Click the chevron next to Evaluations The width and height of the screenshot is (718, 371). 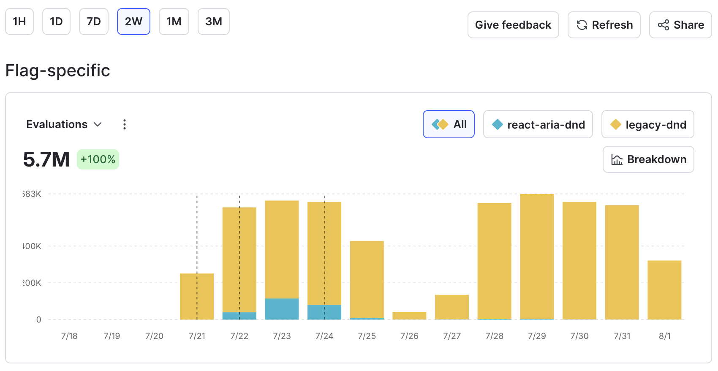click(98, 124)
